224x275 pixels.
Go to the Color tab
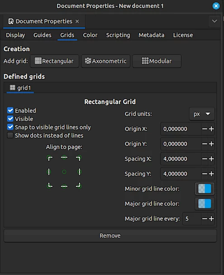pyautogui.click(x=90, y=35)
